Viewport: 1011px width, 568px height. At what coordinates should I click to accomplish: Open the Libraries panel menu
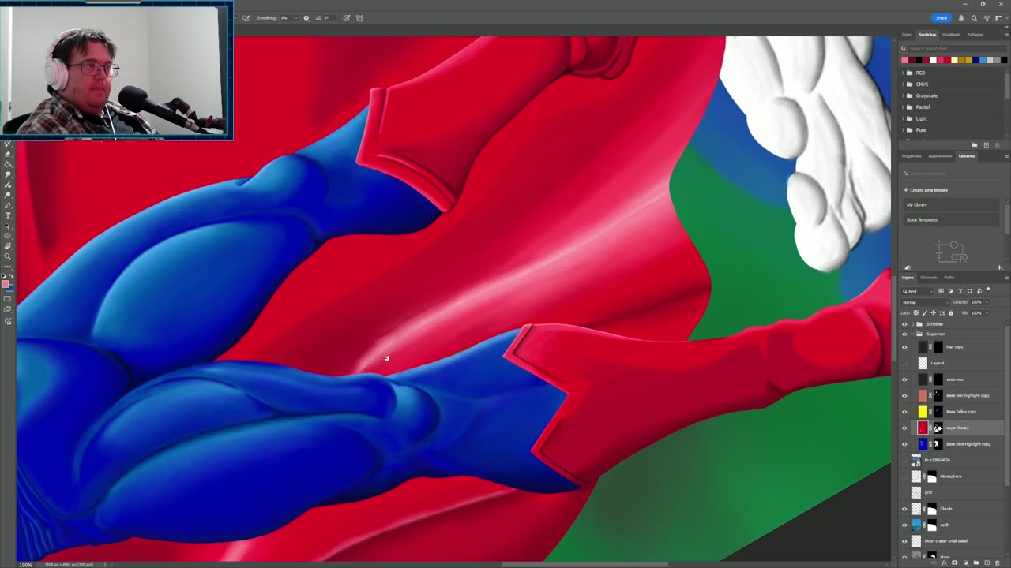1005,156
